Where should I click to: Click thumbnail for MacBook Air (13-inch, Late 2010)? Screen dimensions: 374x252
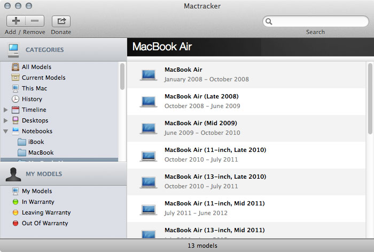(149, 182)
